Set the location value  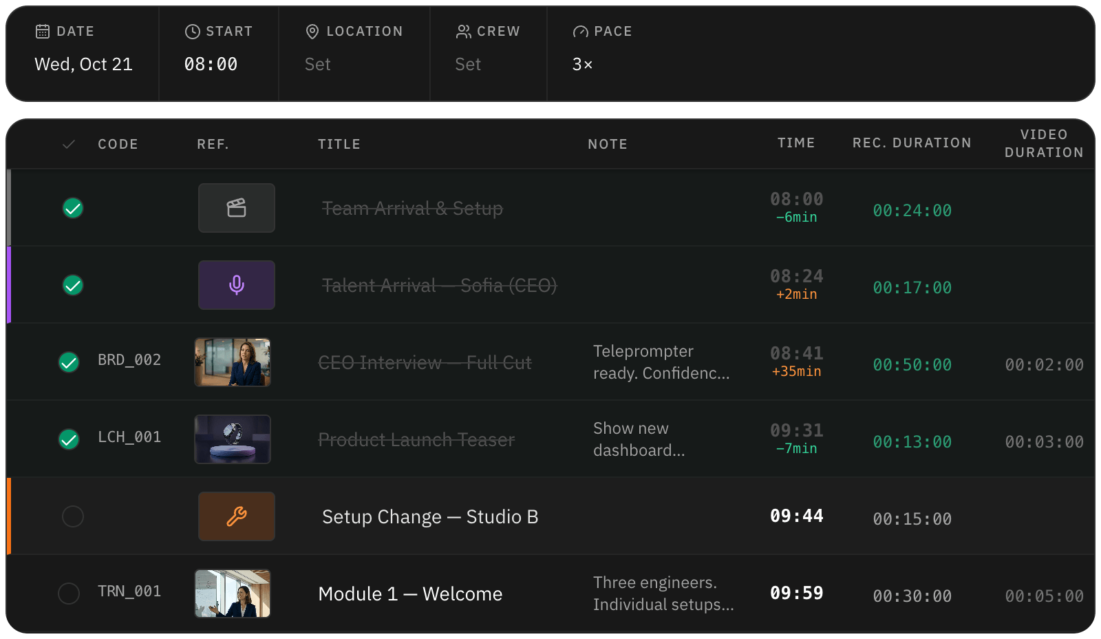[x=318, y=64]
